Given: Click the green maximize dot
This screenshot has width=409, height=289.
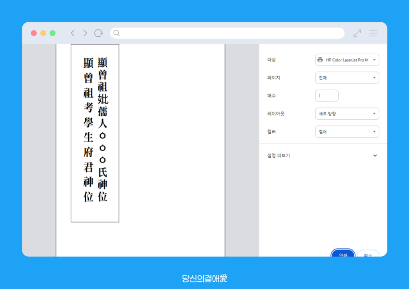Looking at the screenshot, I should [x=52, y=33].
